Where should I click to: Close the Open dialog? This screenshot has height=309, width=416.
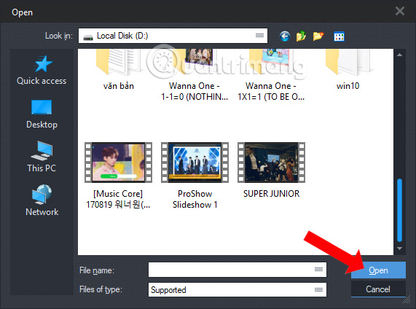[x=400, y=11]
